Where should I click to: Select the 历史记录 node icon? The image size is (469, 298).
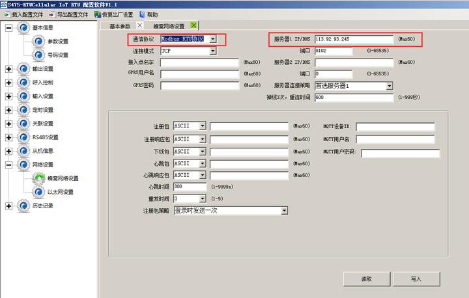pyautogui.click(x=23, y=206)
